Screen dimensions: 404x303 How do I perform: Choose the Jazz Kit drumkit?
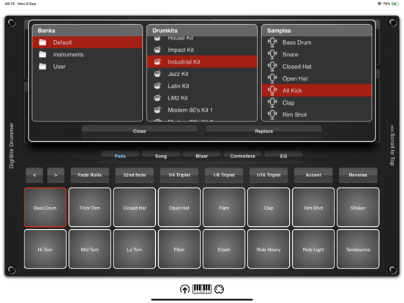[x=202, y=74]
